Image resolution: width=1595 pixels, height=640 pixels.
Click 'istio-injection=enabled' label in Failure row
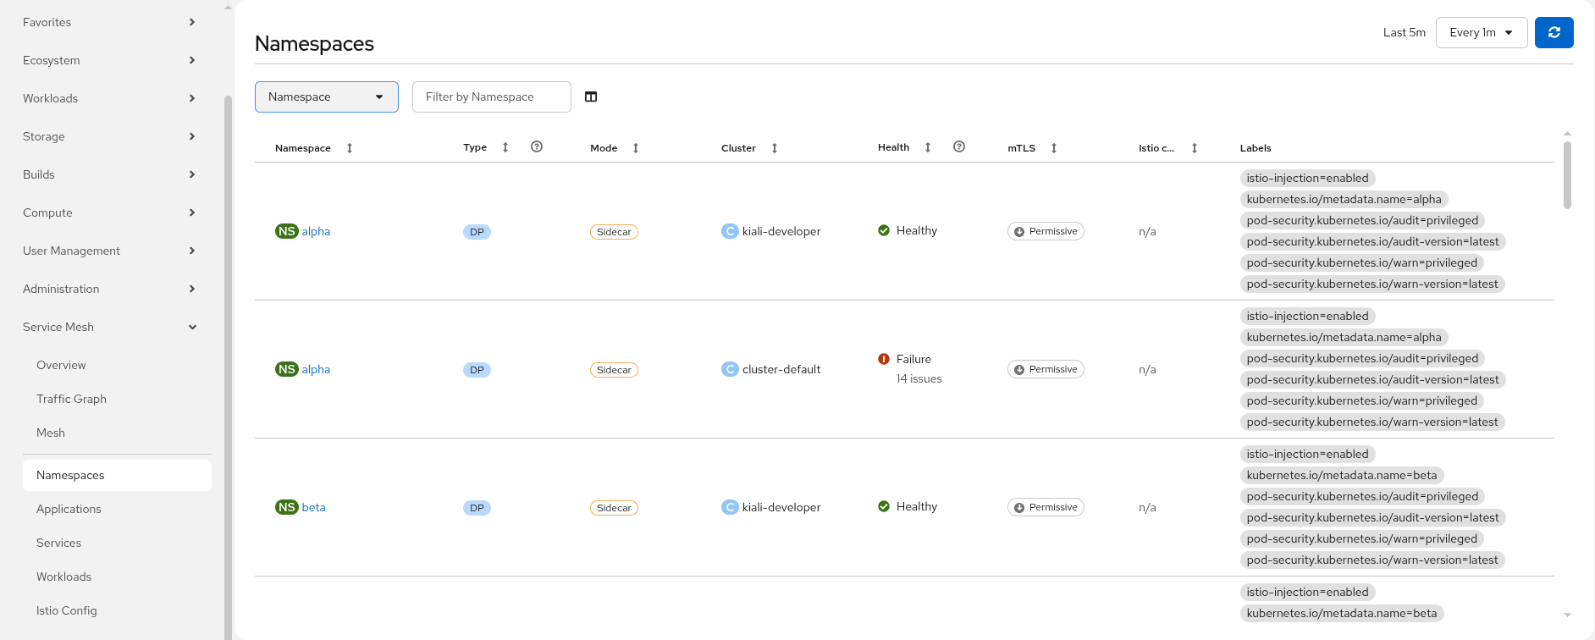1307,316
